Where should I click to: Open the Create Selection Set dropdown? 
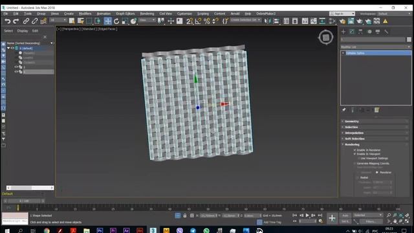[x=245, y=20]
